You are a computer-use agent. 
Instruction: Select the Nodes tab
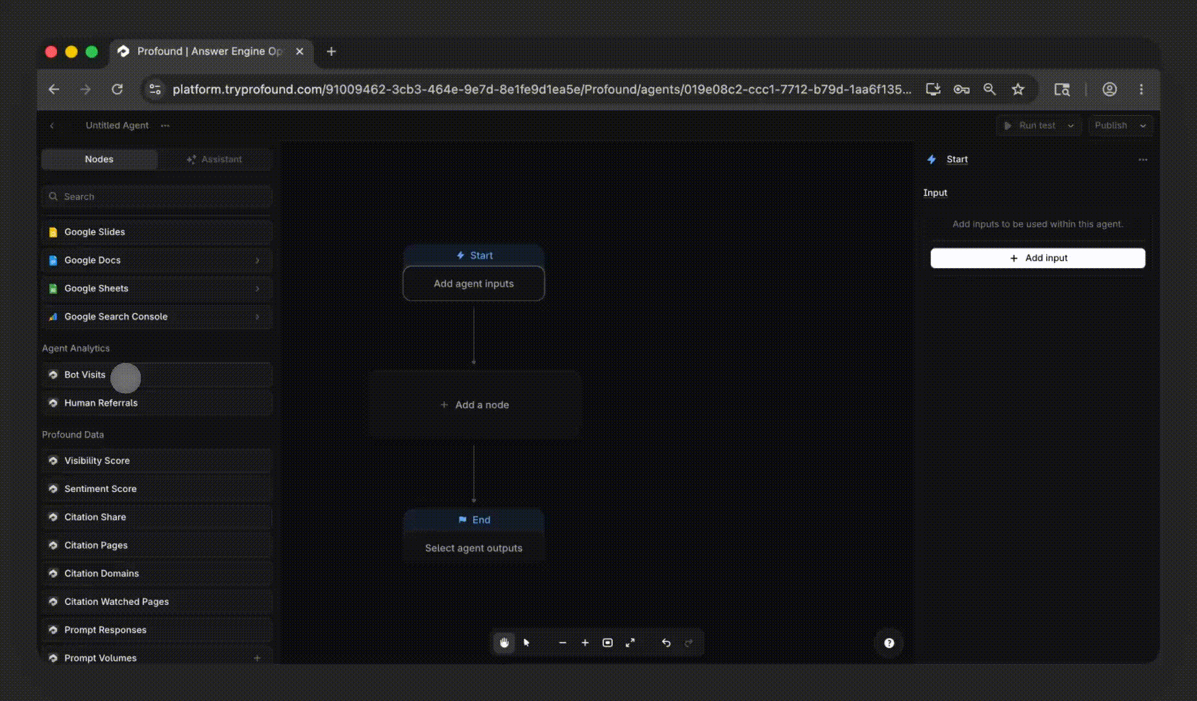point(99,160)
